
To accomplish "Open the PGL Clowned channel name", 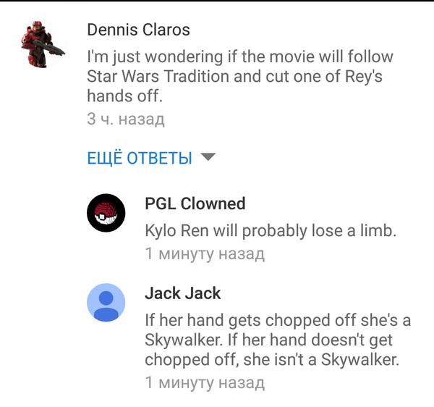I will tap(195, 204).
